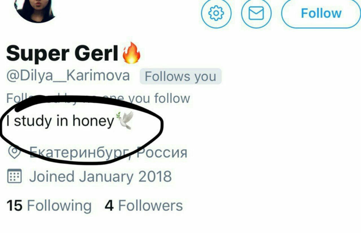Viewport: 361px width, 233px height.
Task: Follow the Super Gerl account
Action: tap(321, 13)
